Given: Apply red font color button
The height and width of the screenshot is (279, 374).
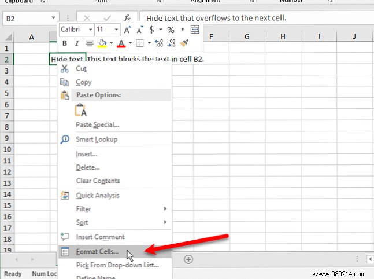Looking at the screenshot, I should click(121, 43).
